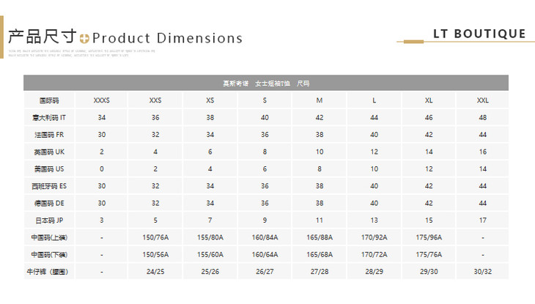Viewport: 535px width, 304px height.
Task: Click the 日本码 JP row label
Action: click(x=49, y=220)
